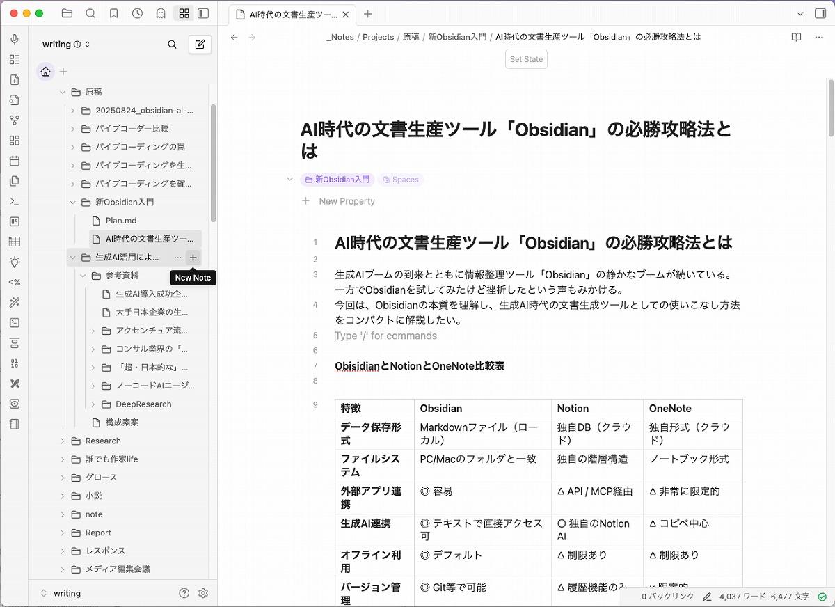The width and height of the screenshot is (835, 607).
Task: Open the bookmarks panel icon
Action: [113, 13]
